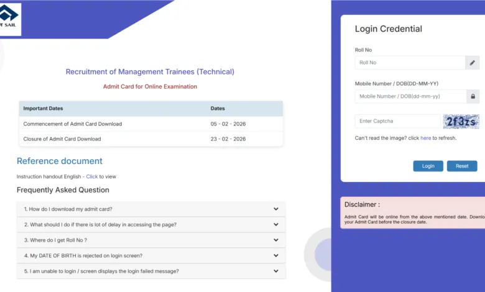Click the date '23 - 02 - 2026'
This screenshot has width=485, height=292.
point(228,139)
